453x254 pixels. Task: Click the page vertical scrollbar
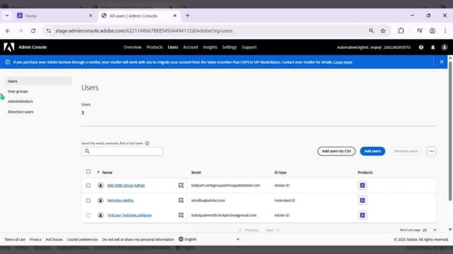tap(450, 130)
